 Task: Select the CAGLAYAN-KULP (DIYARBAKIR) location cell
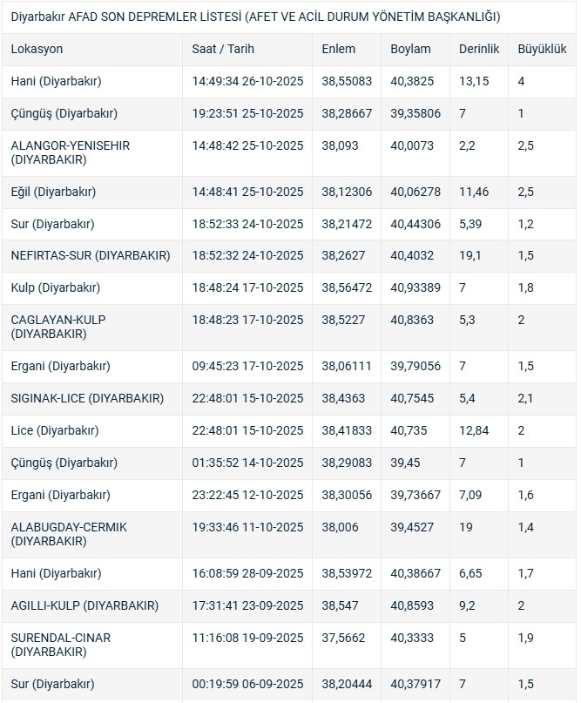coord(58,327)
